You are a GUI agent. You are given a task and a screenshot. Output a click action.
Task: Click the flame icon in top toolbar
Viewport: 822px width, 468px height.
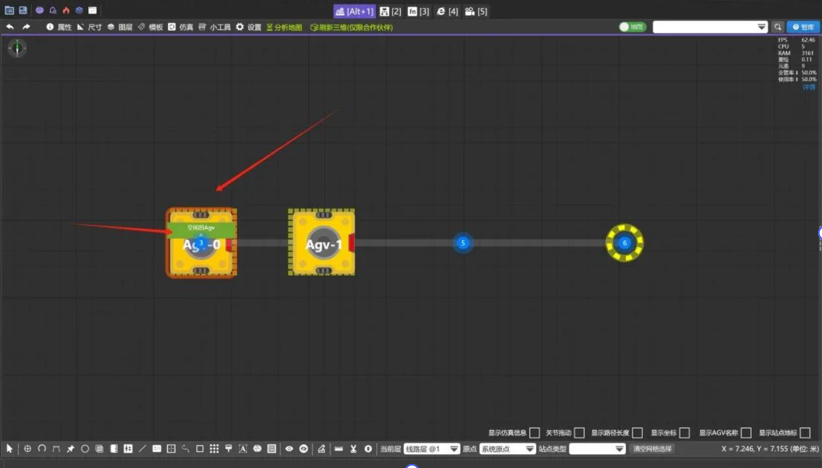coord(66,10)
